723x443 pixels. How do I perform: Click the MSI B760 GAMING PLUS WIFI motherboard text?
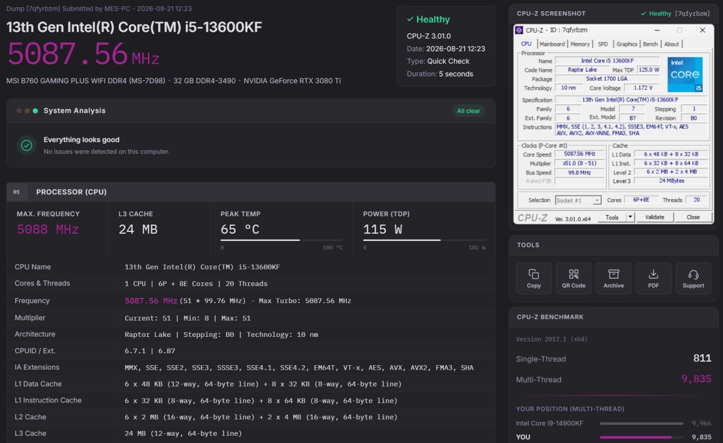coord(86,81)
